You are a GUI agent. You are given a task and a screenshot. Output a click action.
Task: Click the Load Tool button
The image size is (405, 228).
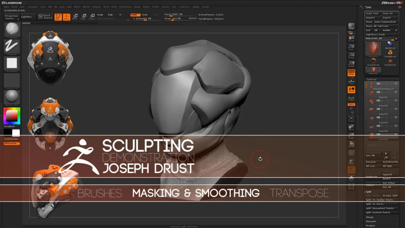(x=373, y=14)
